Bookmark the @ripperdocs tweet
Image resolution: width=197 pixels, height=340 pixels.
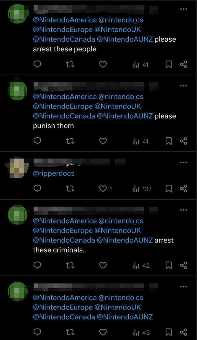point(168,189)
